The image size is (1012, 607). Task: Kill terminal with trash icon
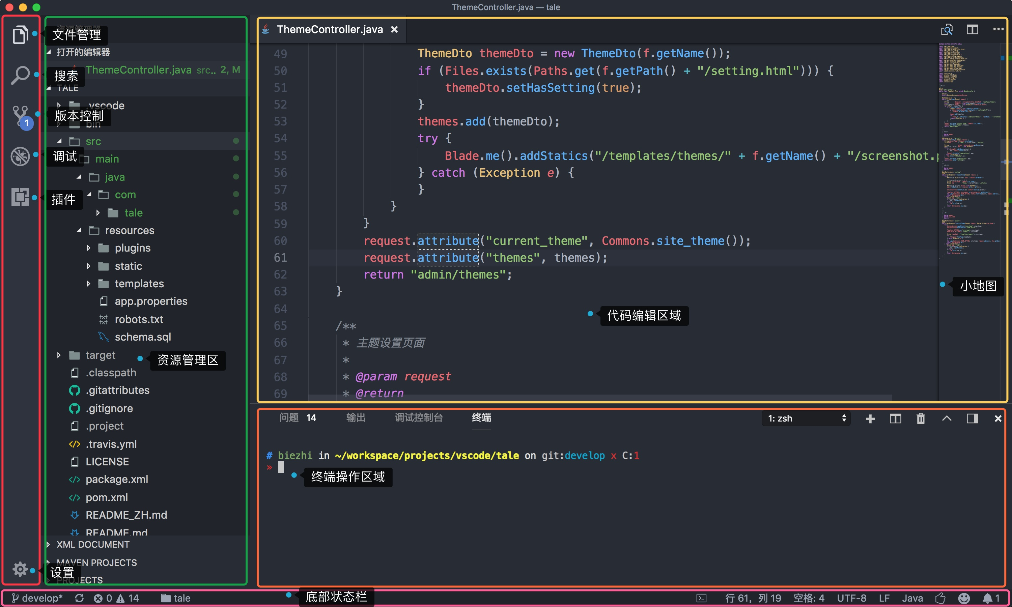(x=920, y=418)
